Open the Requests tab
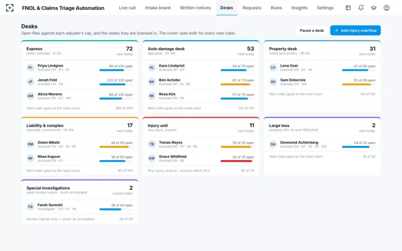This screenshot has width=402, height=251. 252,8
